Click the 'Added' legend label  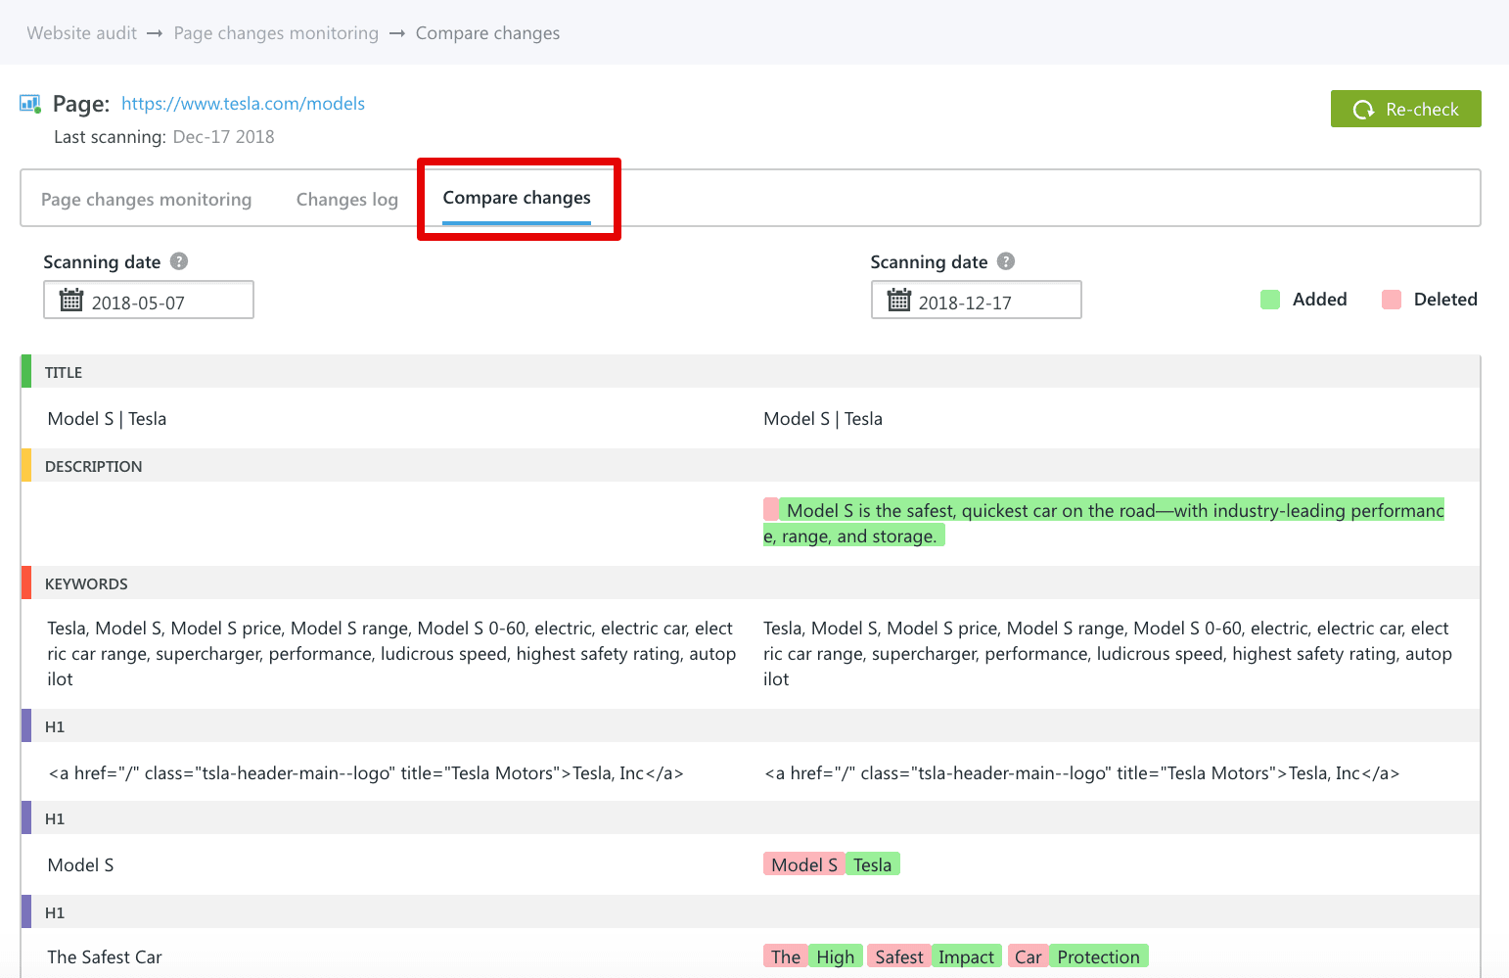(1320, 300)
